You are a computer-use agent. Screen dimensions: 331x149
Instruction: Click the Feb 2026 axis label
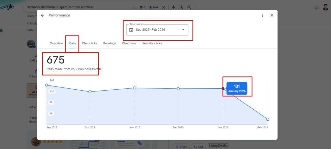pyautogui.click(x=262, y=127)
